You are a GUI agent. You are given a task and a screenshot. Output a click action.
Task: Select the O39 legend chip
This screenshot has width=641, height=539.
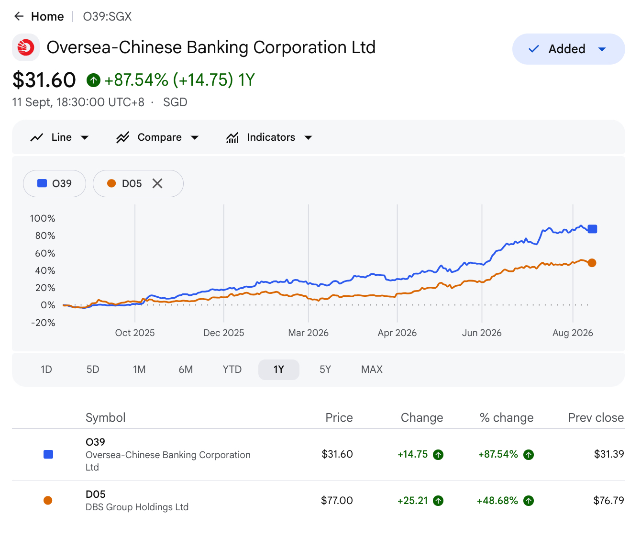tap(55, 183)
